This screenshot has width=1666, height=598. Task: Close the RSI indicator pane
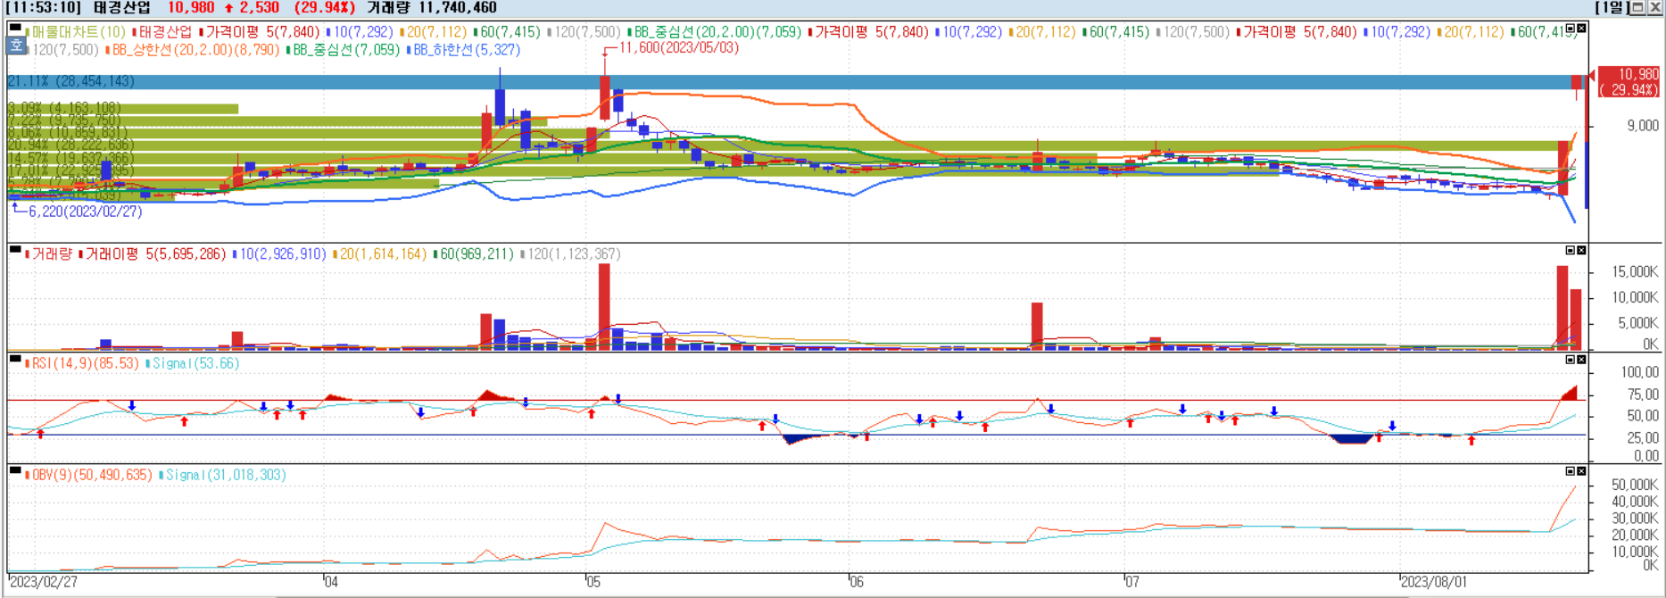1581,360
